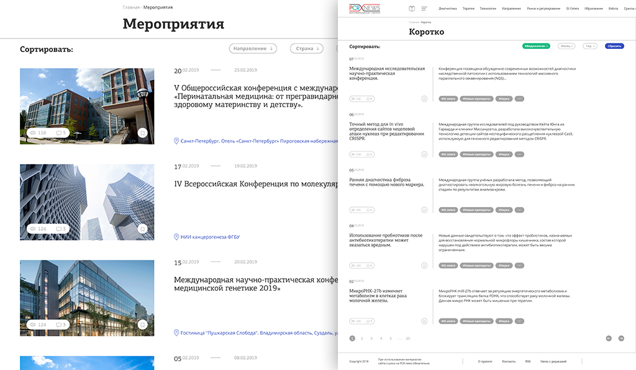The width and height of the screenshot is (636, 370).
Task: Open the Терапия menu item
Action: coord(468,9)
